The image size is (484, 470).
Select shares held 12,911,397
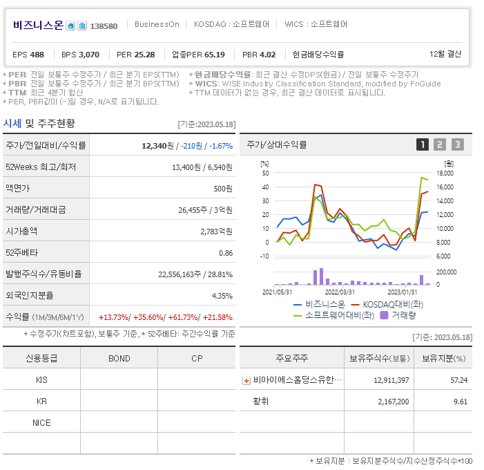(x=391, y=380)
